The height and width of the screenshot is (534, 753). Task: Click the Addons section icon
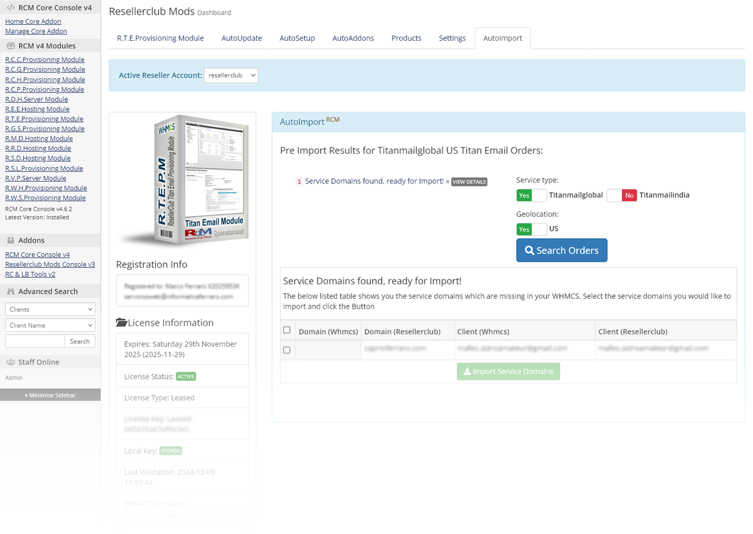pyautogui.click(x=10, y=241)
